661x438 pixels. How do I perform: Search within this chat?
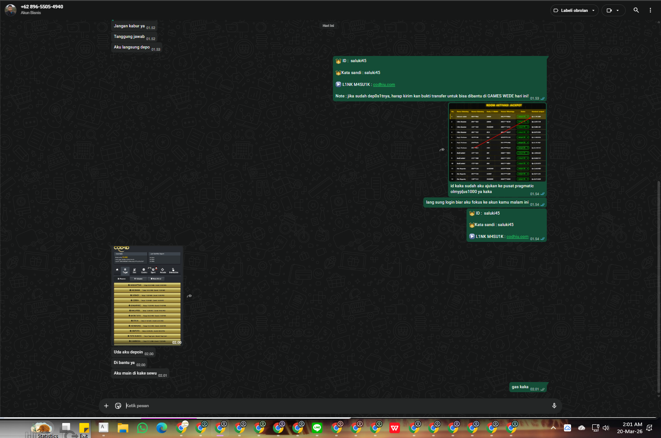click(636, 10)
